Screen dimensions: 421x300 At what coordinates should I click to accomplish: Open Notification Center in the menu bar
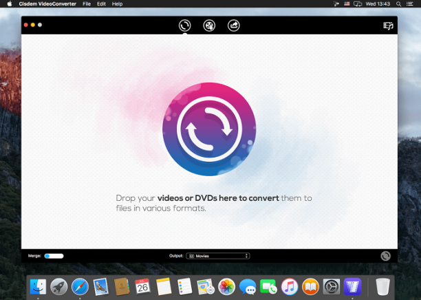click(x=410, y=3)
